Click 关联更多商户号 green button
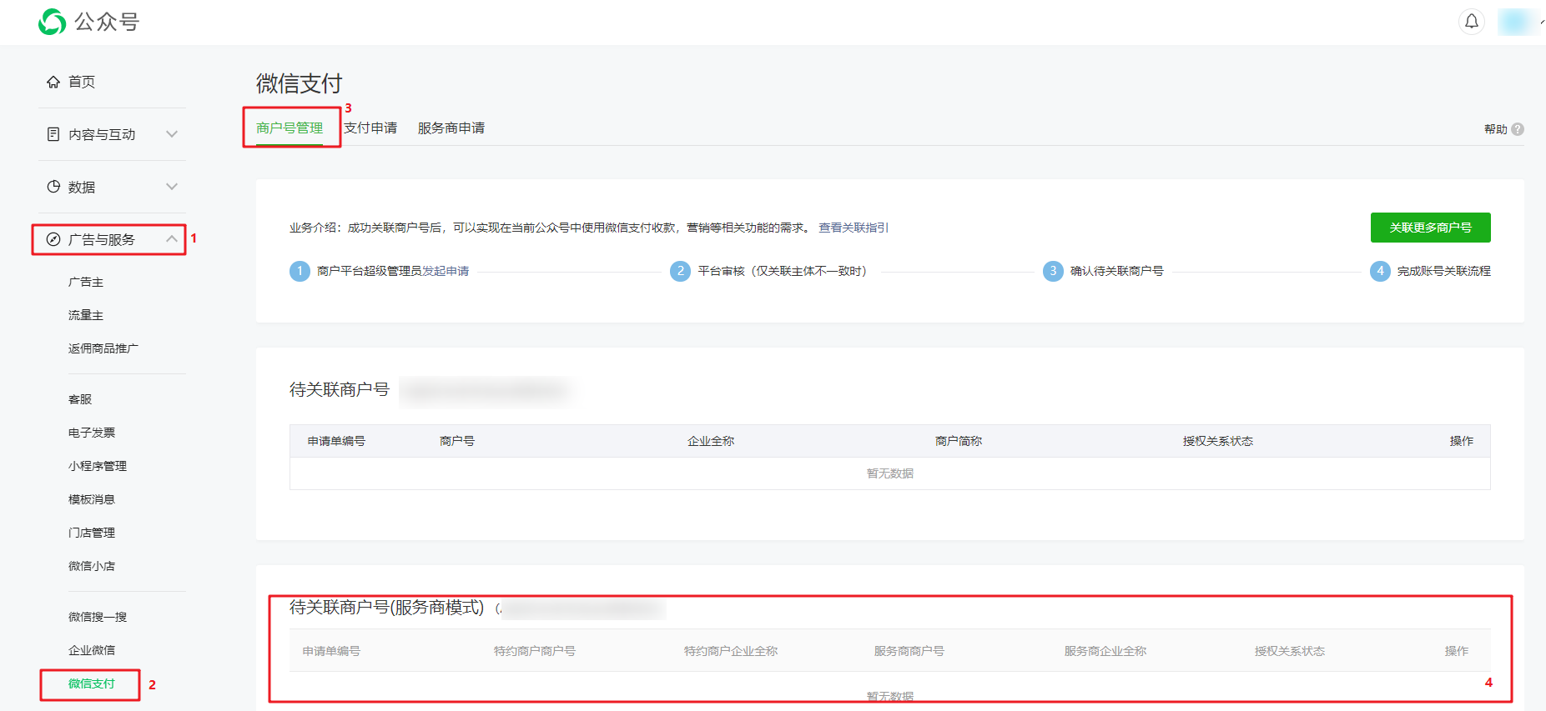The height and width of the screenshot is (711, 1546). pyautogui.click(x=1430, y=228)
